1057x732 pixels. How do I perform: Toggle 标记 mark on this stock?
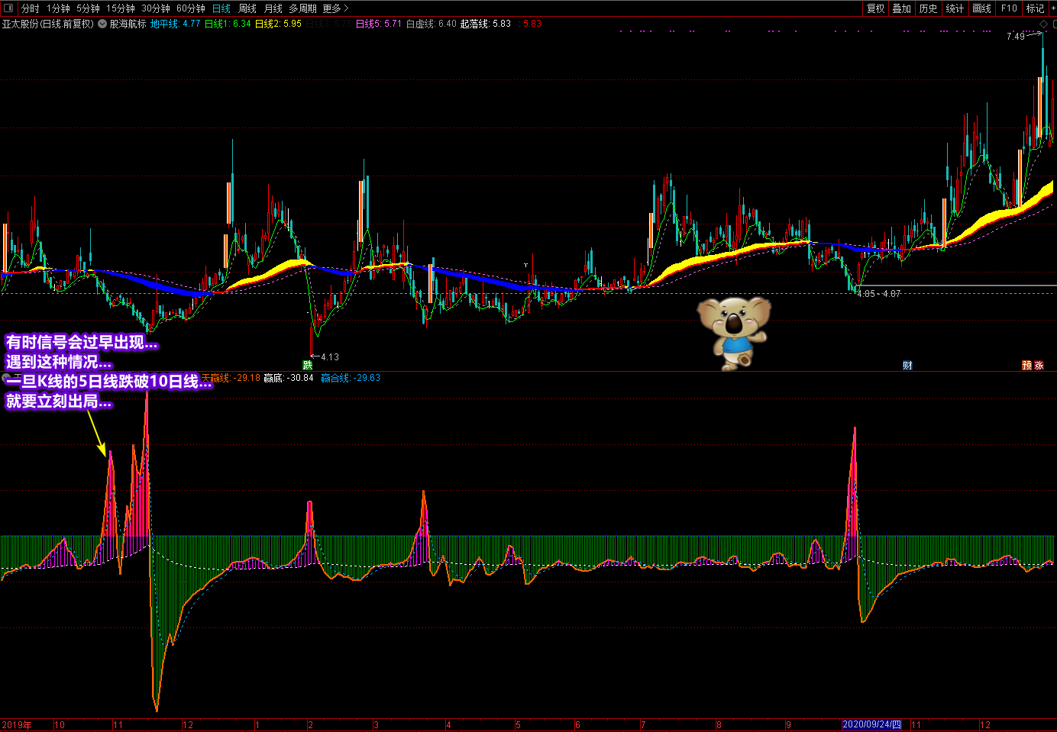[1034, 8]
